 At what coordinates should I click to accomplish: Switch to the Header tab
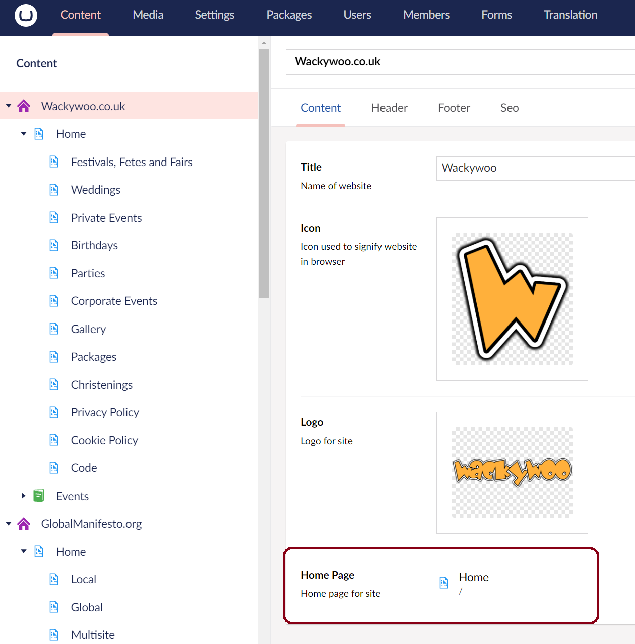coord(390,108)
